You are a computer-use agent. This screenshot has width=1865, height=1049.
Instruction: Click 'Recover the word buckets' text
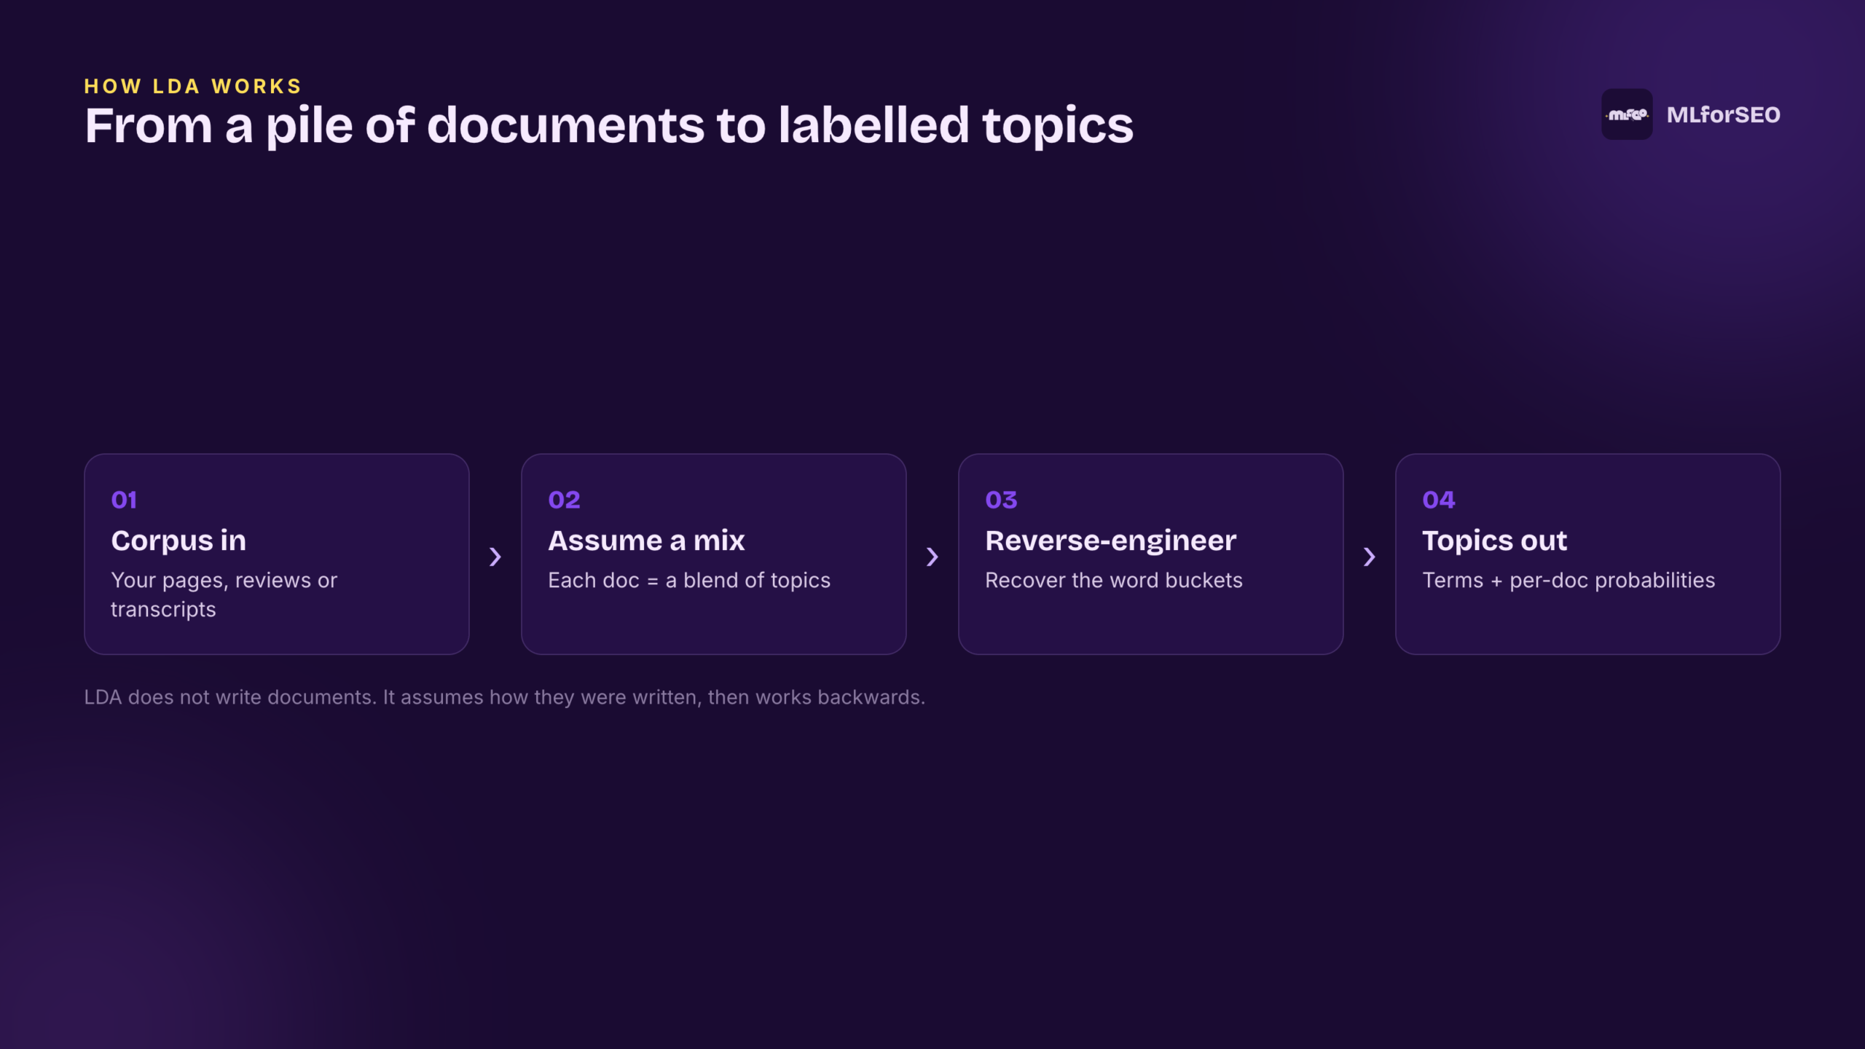click(x=1114, y=581)
